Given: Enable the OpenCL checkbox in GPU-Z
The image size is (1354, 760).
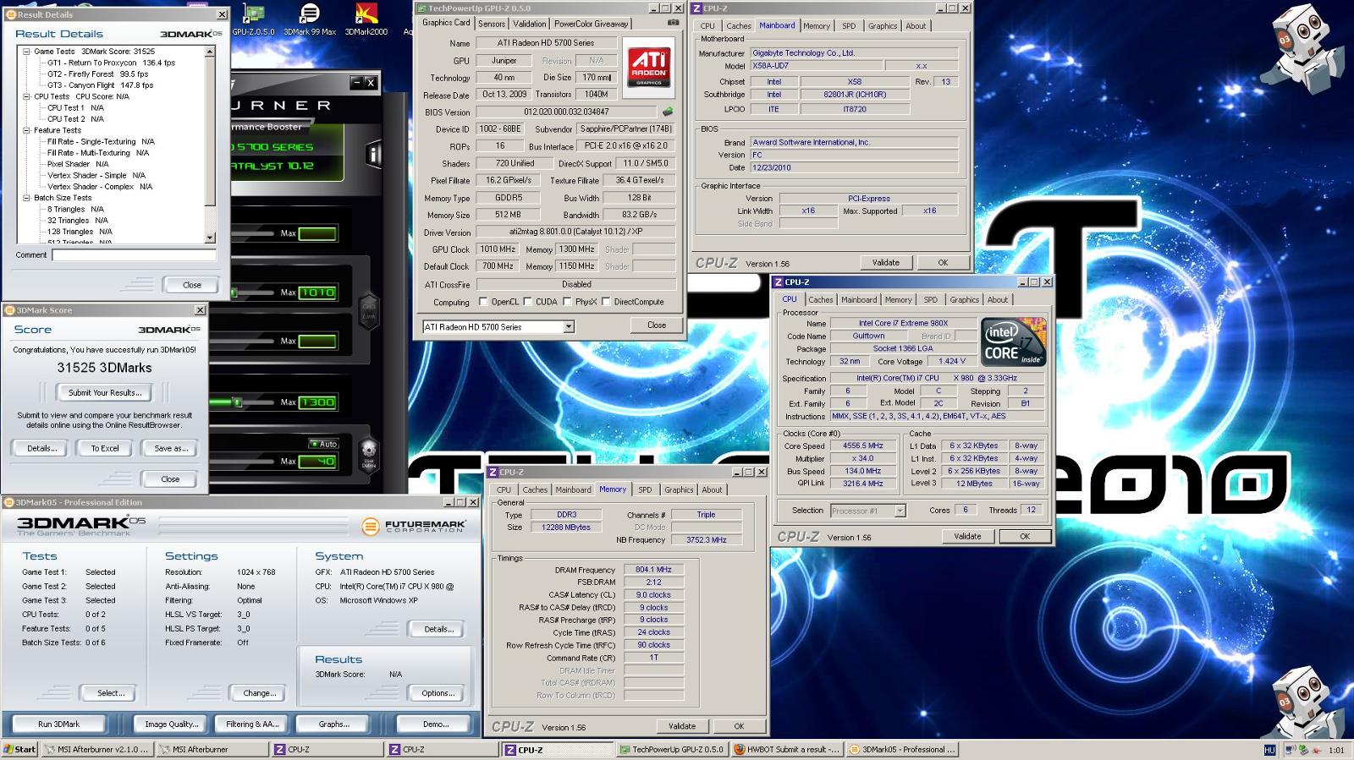Looking at the screenshot, I should coord(483,302).
